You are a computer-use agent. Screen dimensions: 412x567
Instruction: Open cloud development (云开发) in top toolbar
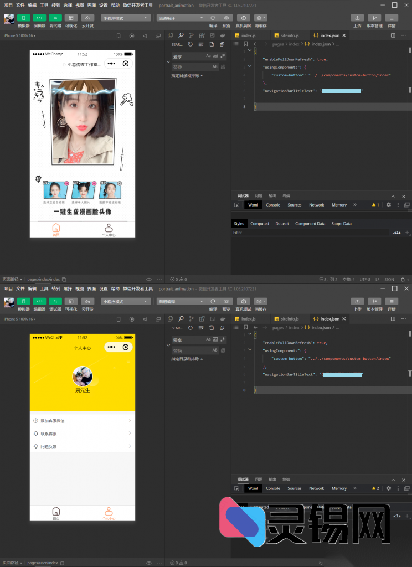coord(87,18)
